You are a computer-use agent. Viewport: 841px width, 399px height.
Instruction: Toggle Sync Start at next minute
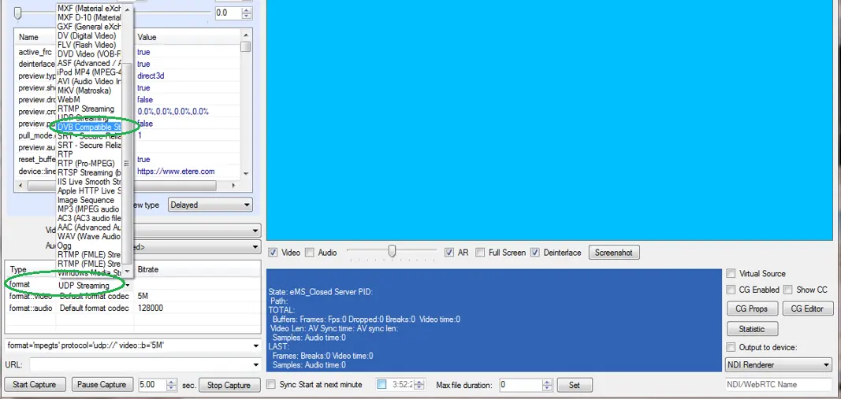click(271, 385)
